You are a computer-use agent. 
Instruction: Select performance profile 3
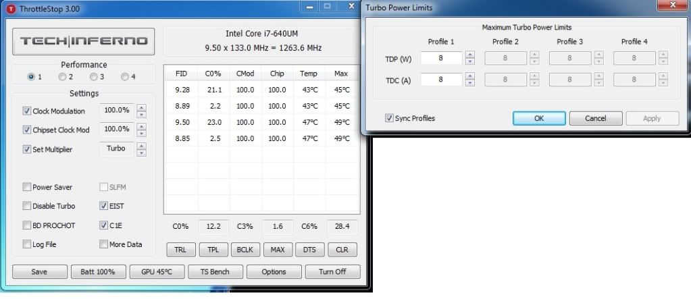click(93, 77)
